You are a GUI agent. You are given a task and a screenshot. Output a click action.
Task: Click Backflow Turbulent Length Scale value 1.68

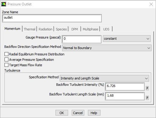125,96
